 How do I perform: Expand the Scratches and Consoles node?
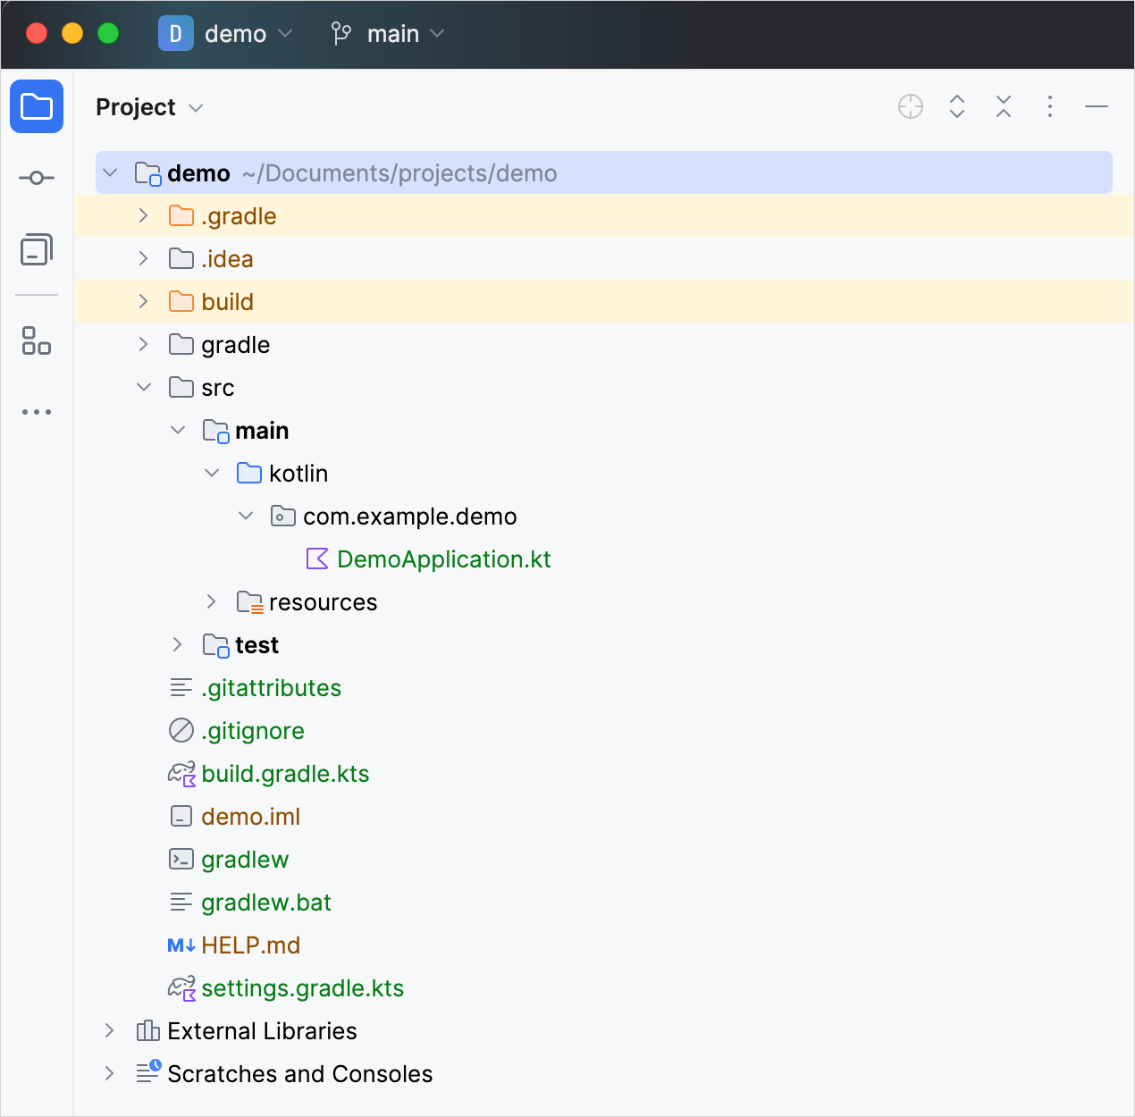pyautogui.click(x=109, y=1073)
